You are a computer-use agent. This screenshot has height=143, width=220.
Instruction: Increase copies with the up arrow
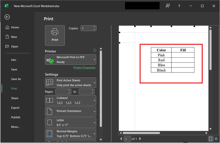pyautogui.click(x=94, y=27)
